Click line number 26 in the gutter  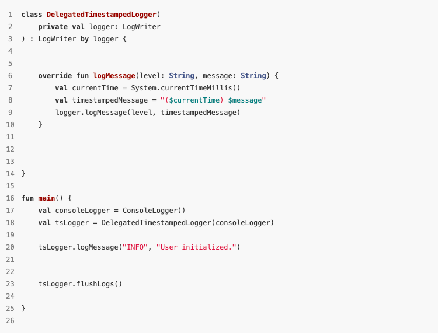click(x=10, y=321)
